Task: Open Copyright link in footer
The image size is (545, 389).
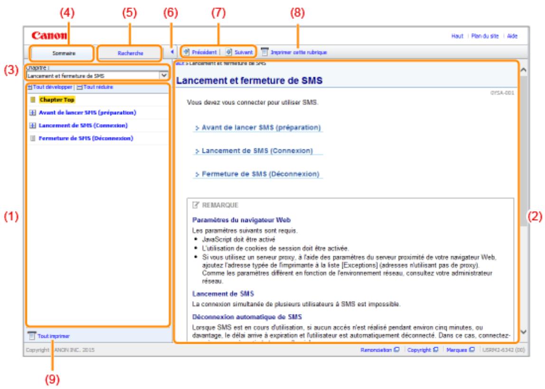Action: point(419,350)
